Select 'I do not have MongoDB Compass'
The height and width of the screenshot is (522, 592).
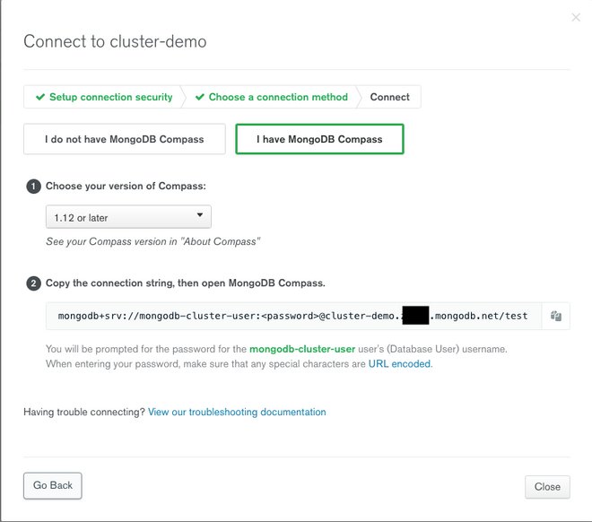pos(125,139)
